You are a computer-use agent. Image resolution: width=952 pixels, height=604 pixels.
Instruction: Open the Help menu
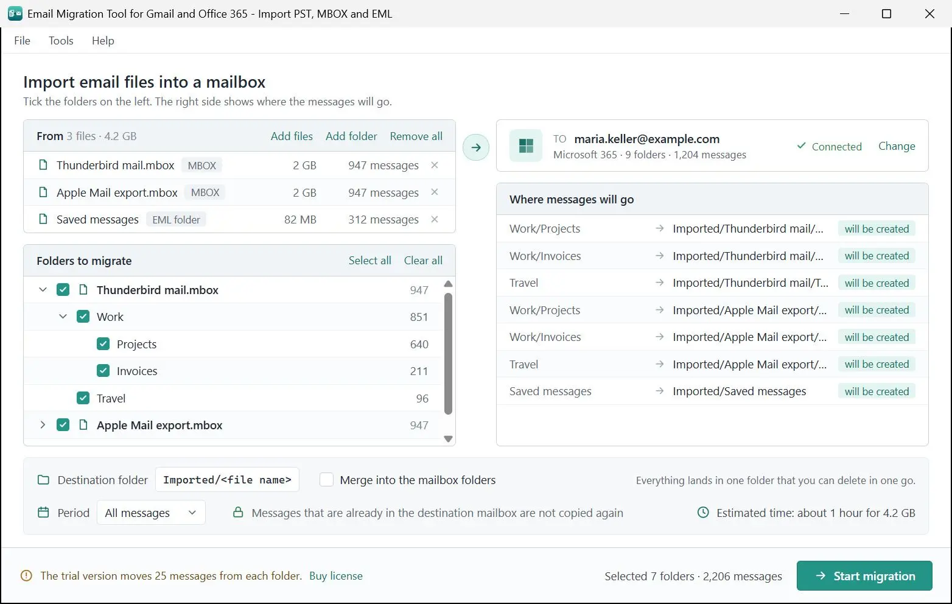coord(103,41)
